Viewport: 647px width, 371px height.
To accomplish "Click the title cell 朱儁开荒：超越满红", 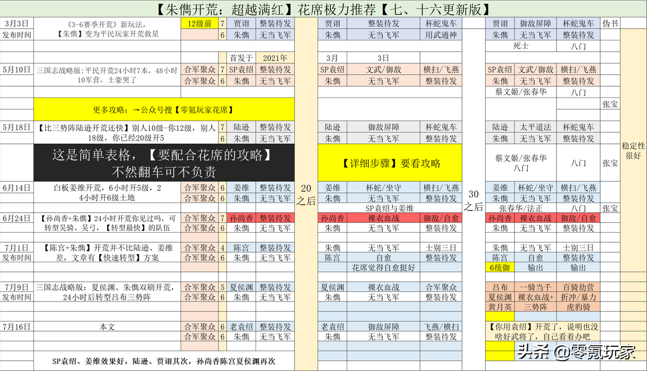I will point(323,9).
